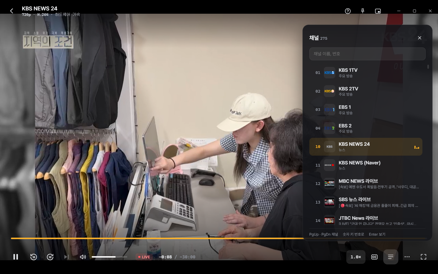The height and width of the screenshot is (274, 438).
Task: Select channel 11 KBS NEWS (Naver)
Action: coord(366,165)
